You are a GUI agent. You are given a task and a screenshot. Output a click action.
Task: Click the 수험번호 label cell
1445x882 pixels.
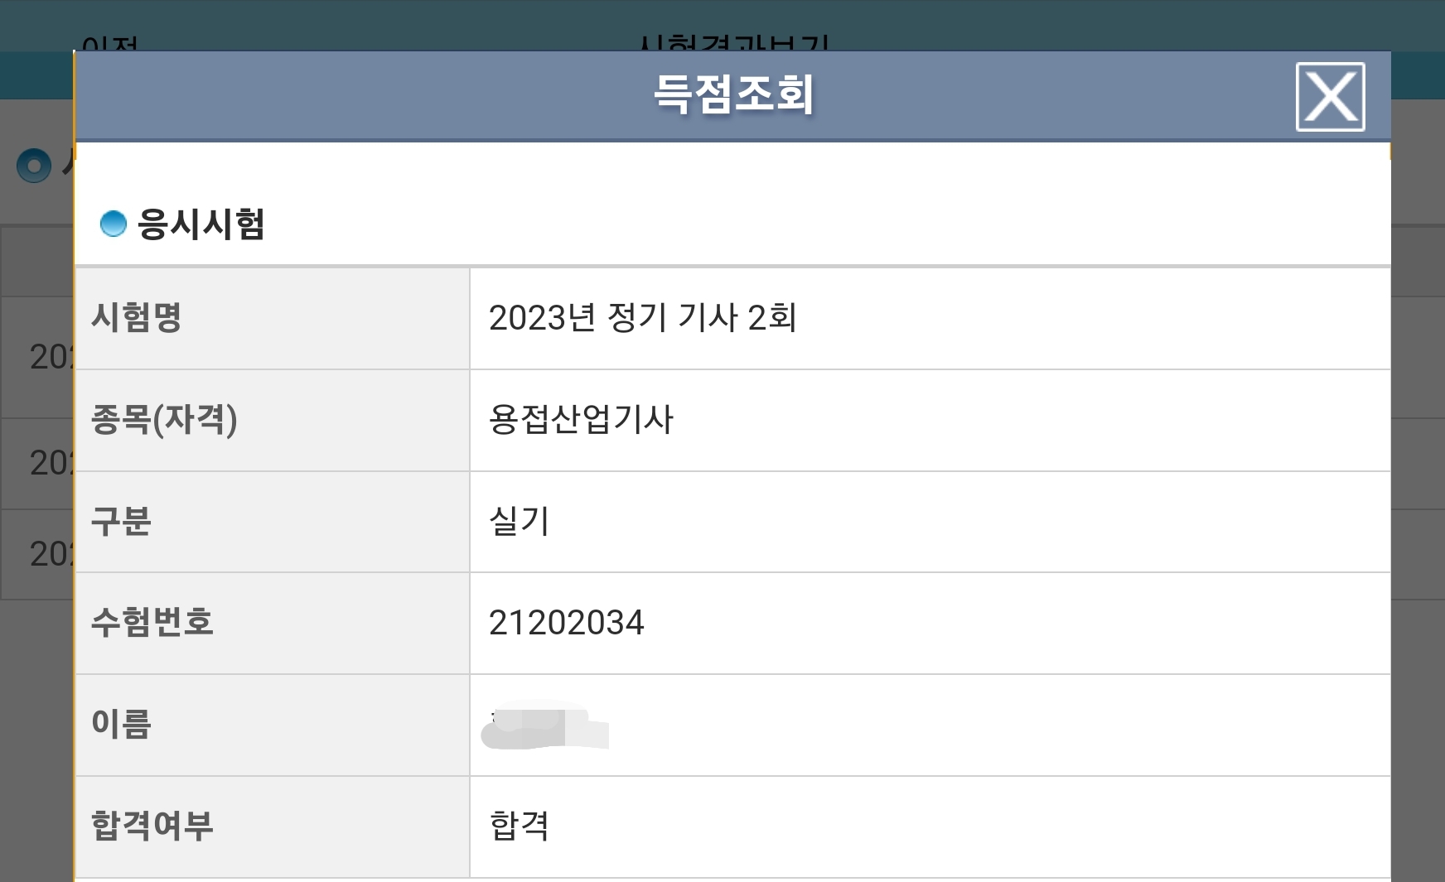152,623
